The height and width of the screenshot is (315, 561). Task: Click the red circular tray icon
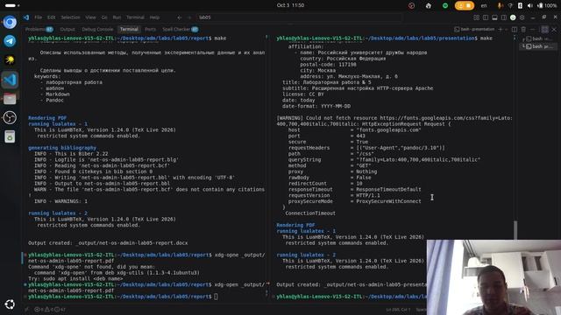pos(411,5)
